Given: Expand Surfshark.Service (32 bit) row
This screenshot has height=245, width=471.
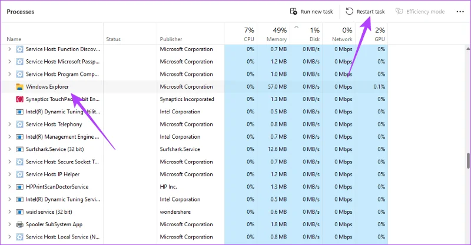Looking at the screenshot, I should tap(9, 149).
